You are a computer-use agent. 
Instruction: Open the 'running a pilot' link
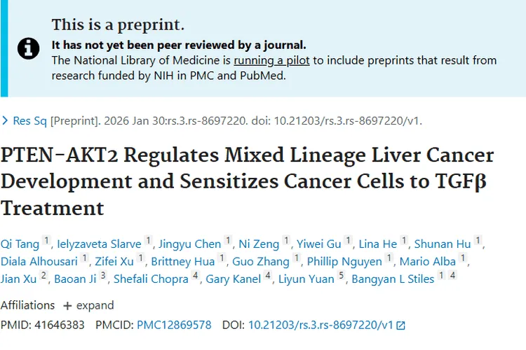(271, 60)
